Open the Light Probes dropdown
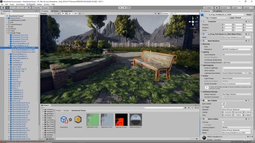Image resolution: width=255 pixels, height=143 pixels. coord(237,79)
